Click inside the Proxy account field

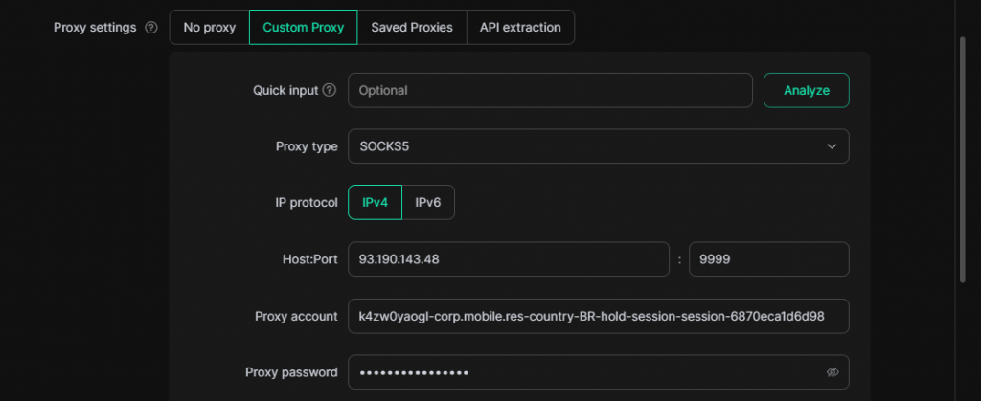[x=598, y=316]
